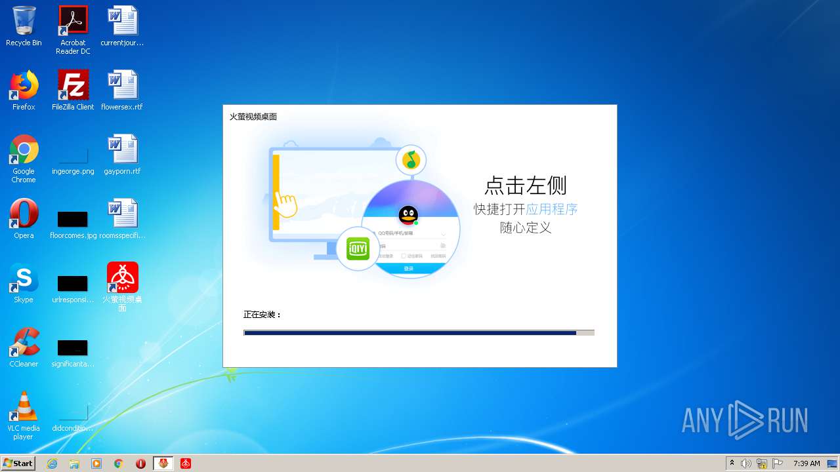The image size is (840, 472).
Task: Click the 应用程序 highlighted text
Action: (552, 209)
